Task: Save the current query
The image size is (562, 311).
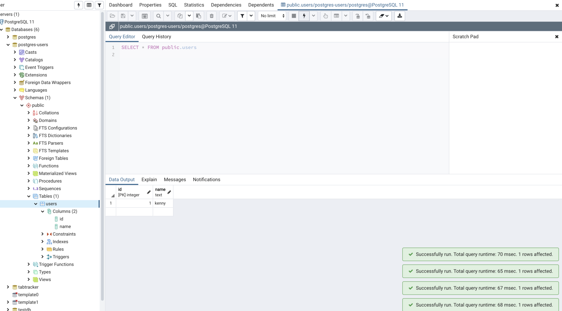Action: click(x=123, y=16)
